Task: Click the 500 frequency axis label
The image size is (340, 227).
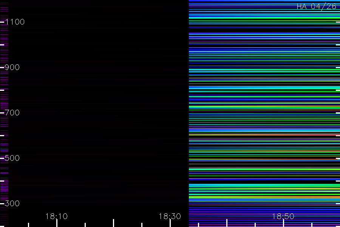Action: click(x=12, y=158)
